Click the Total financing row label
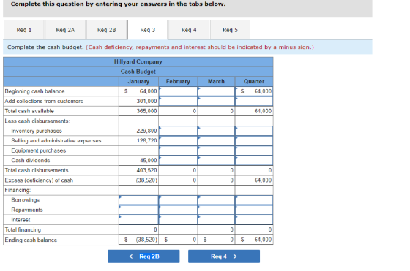This screenshot has width=410, height=271. pyautogui.click(x=23, y=230)
